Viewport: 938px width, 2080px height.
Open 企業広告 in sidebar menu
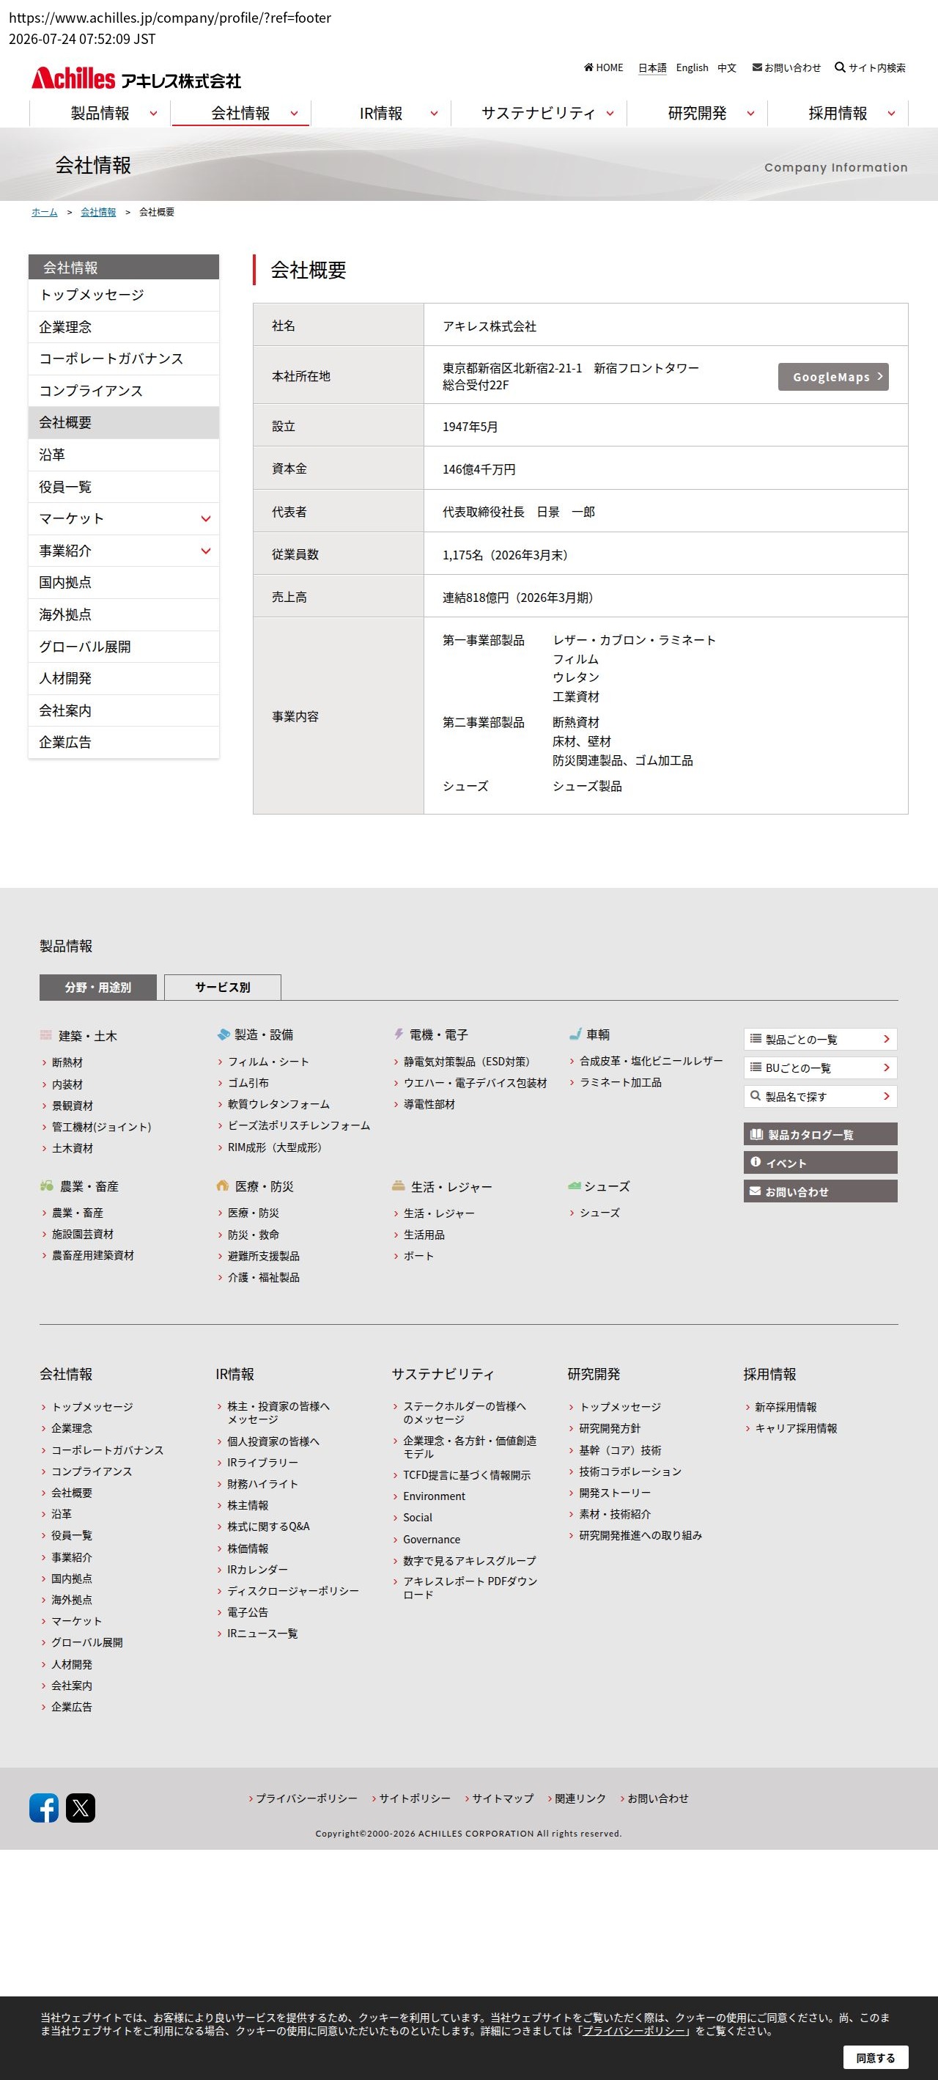[x=124, y=742]
